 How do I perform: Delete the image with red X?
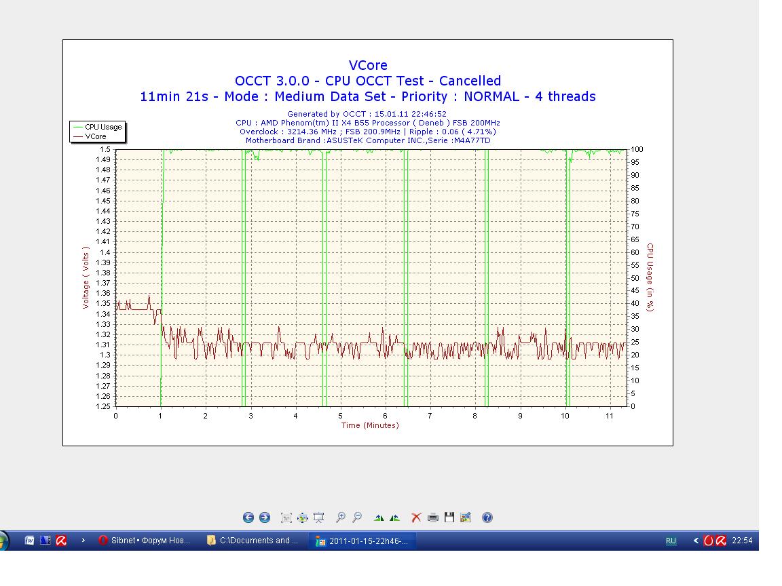pyautogui.click(x=416, y=517)
